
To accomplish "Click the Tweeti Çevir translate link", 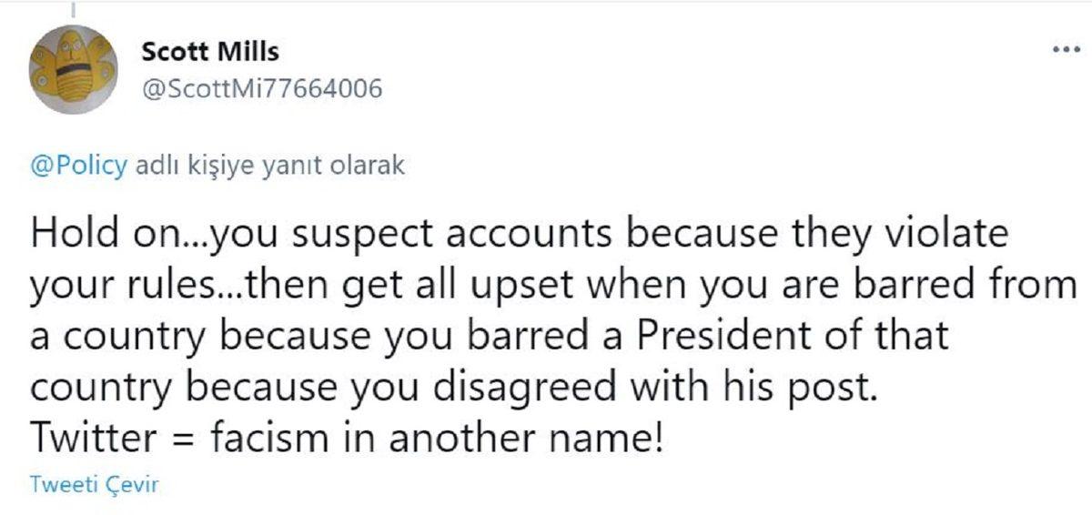I will pyautogui.click(x=95, y=484).
